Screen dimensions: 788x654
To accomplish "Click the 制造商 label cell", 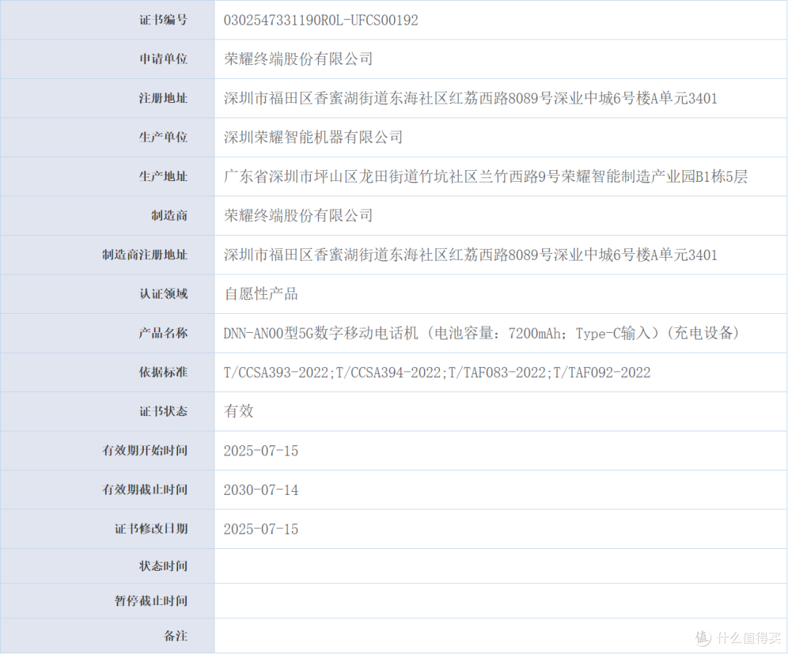I will pyautogui.click(x=107, y=215).
